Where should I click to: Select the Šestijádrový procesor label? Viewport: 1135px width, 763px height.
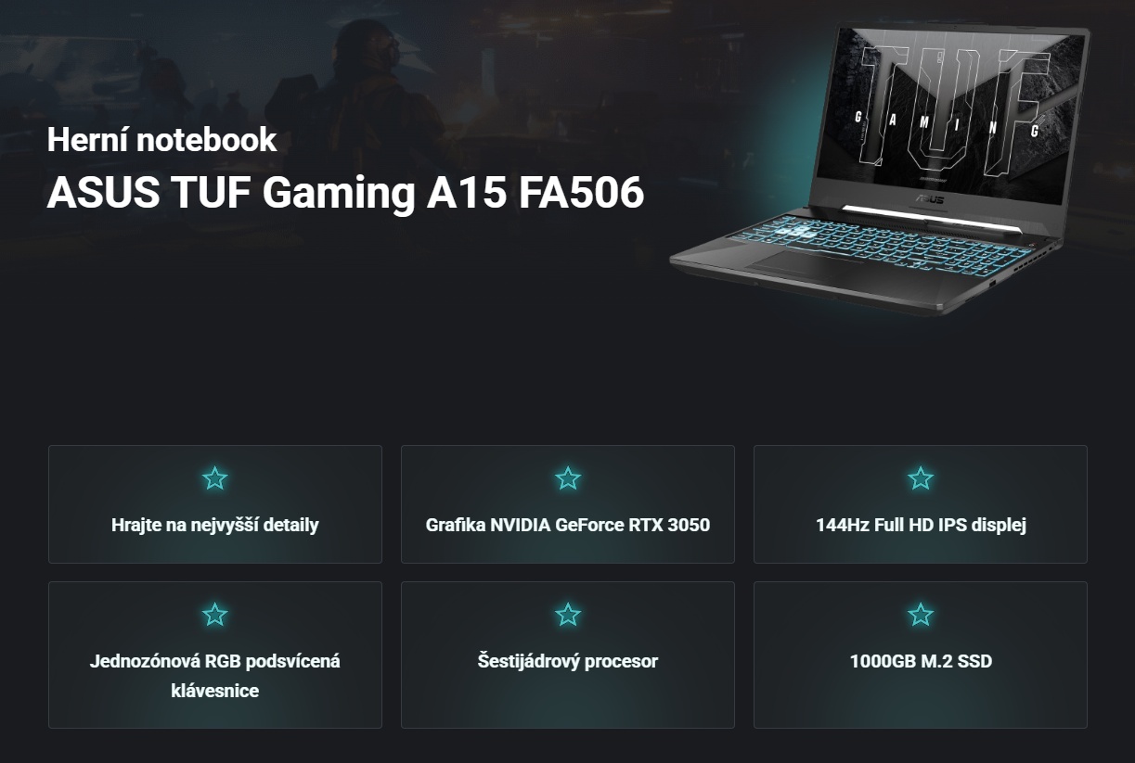tap(567, 661)
